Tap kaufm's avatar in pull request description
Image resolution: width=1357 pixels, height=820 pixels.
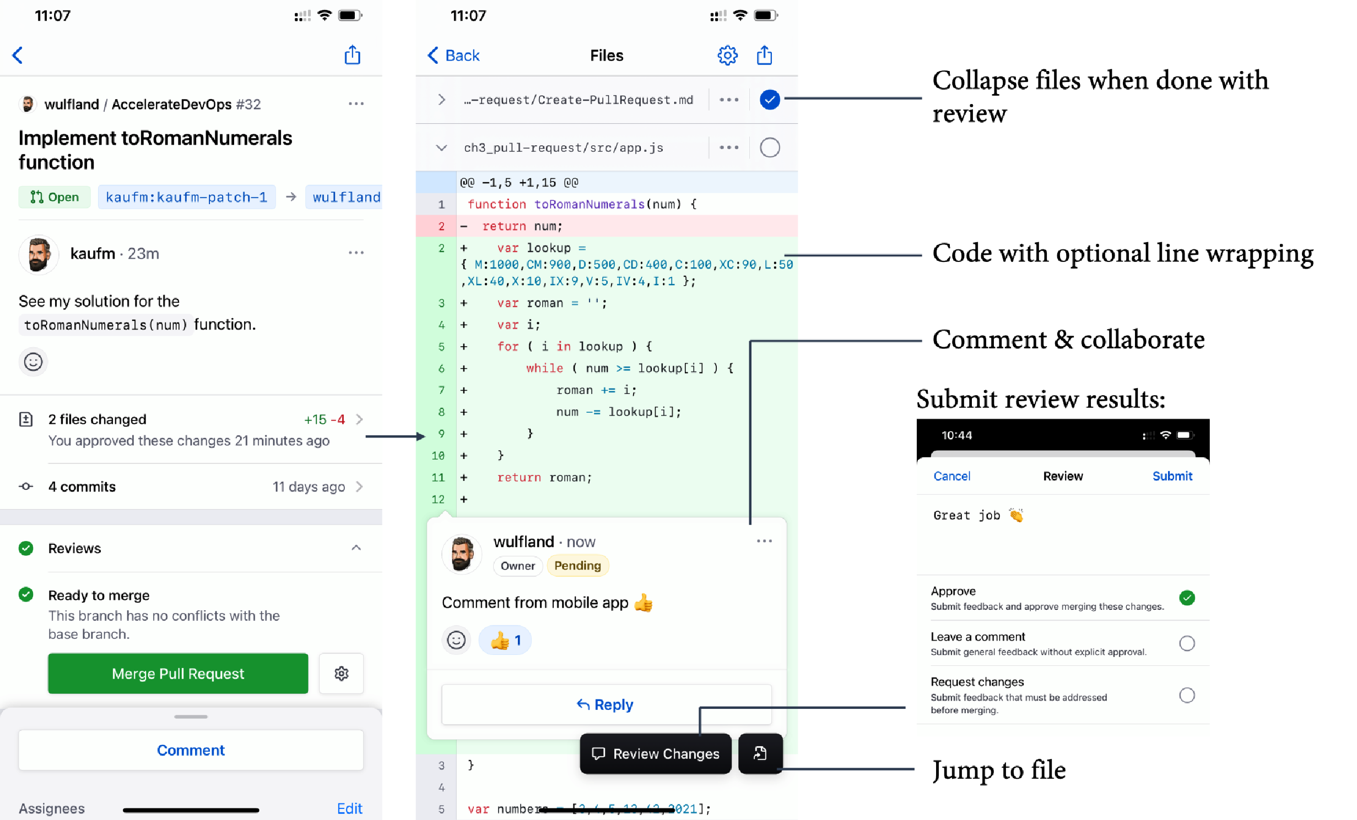pyautogui.click(x=38, y=254)
